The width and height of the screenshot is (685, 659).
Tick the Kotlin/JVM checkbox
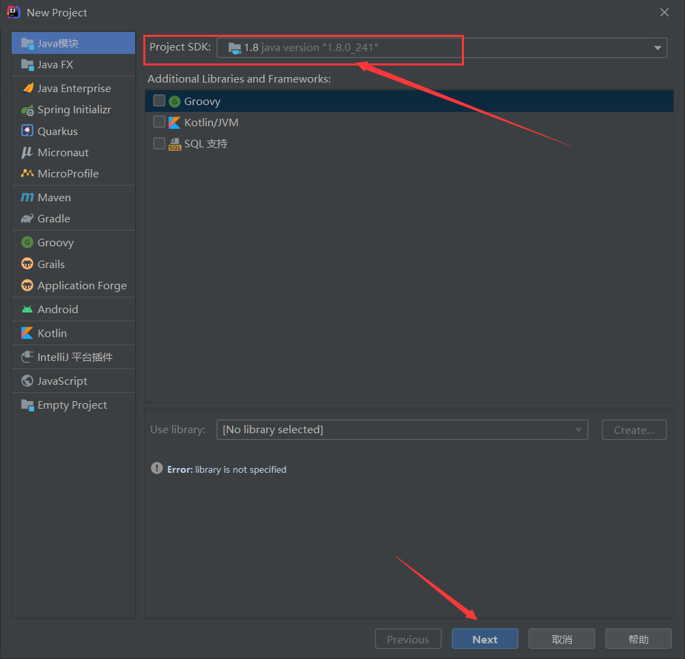pos(159,122)
